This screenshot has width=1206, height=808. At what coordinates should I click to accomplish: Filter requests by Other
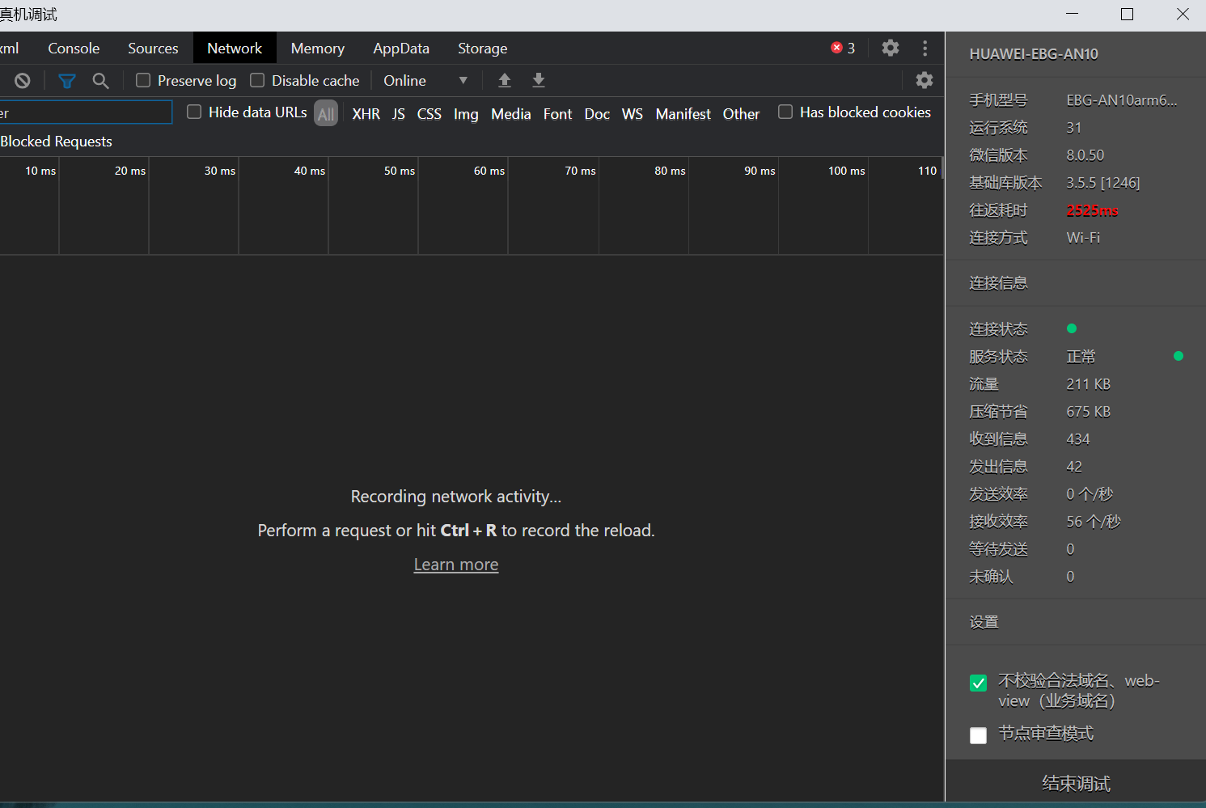coord(741,114)
